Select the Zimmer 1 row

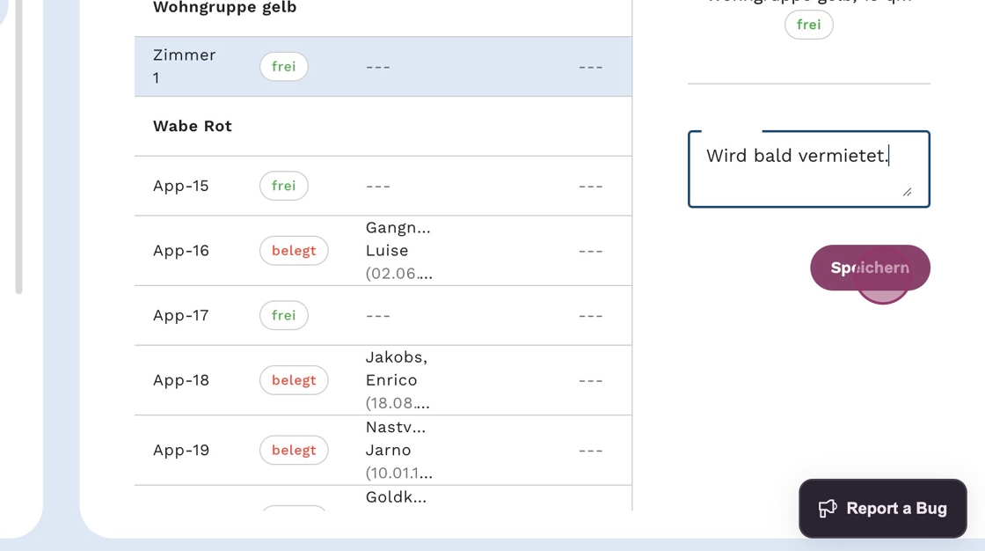pos(383,67)
